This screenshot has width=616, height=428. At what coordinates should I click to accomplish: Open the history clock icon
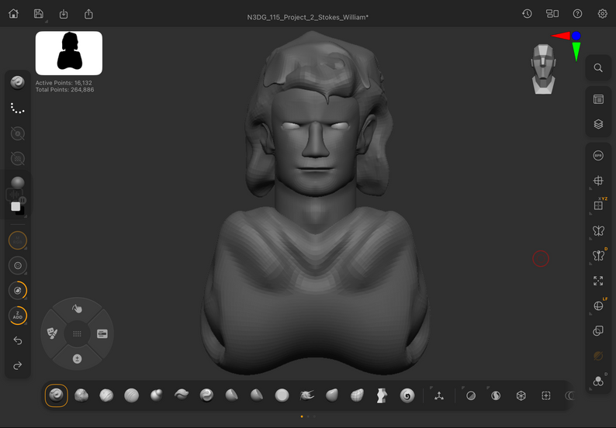pos(527,14)
